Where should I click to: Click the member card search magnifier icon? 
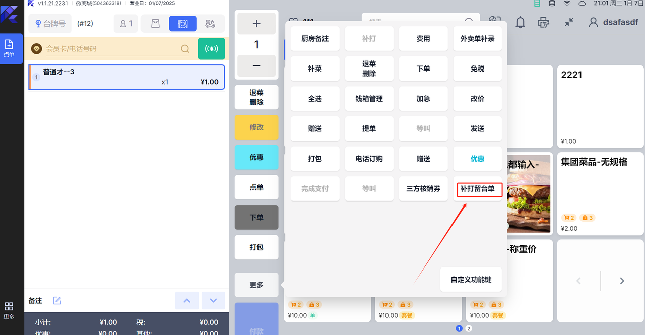pyautogui.click(x=185, y=49)
